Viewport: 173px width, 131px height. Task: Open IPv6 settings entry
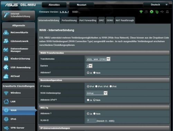[x=19, y=119]
